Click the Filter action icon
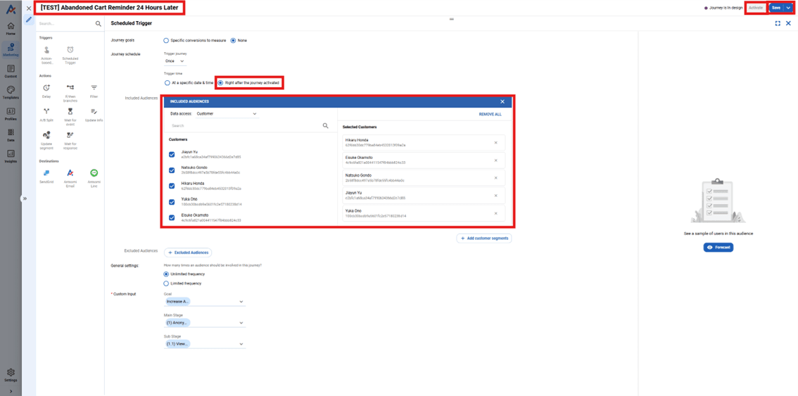Image resolution: width=798 pixels, height=396 pixels. [x=94, y=88]
